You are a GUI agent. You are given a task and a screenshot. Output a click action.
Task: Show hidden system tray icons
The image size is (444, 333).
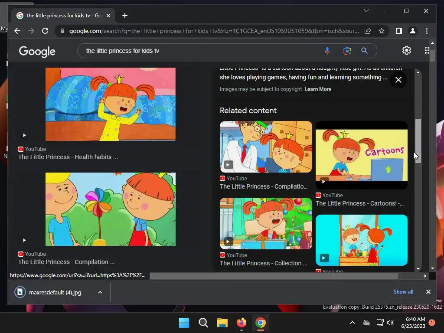[x=352, y=323]
